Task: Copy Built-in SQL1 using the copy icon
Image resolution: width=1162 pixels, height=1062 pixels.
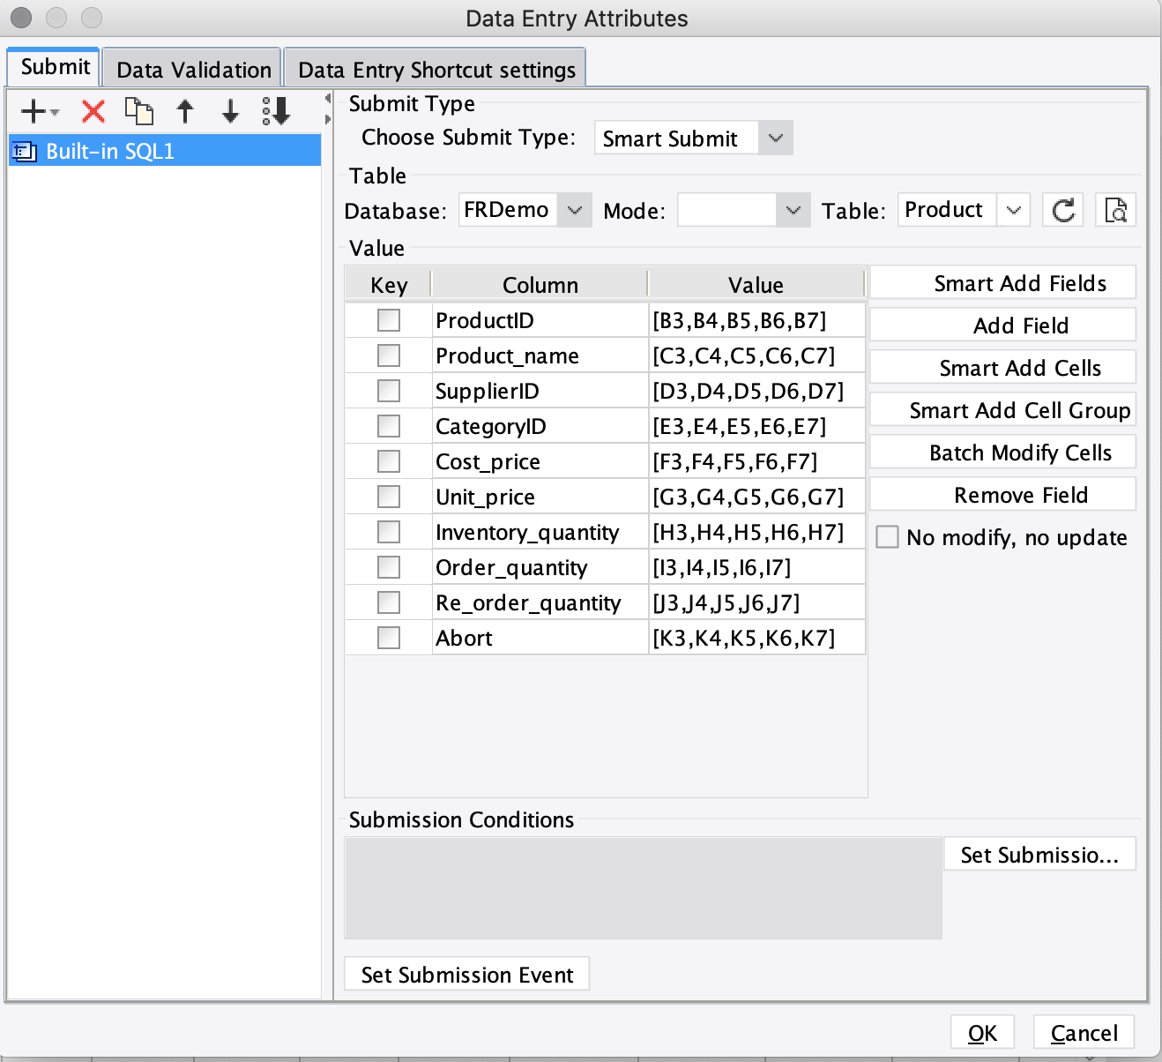Action: tap(139, 111)
